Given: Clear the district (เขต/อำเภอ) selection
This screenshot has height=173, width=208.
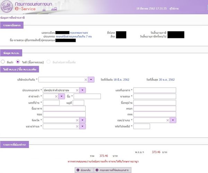Looking at the screenshot, I should (167, 120).
